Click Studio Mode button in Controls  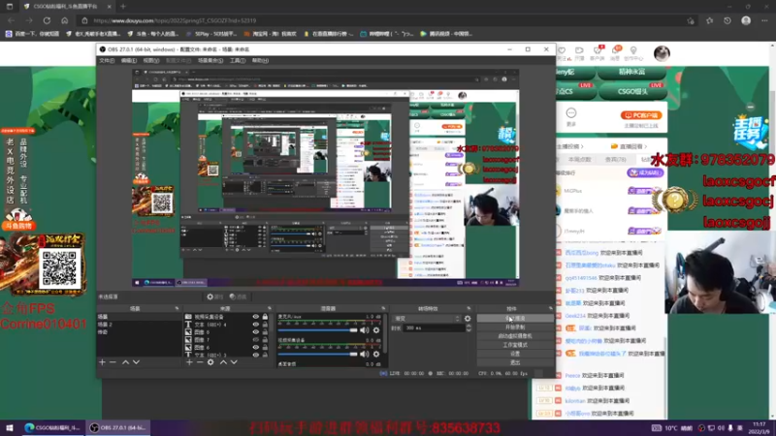(x=515, y=345)
